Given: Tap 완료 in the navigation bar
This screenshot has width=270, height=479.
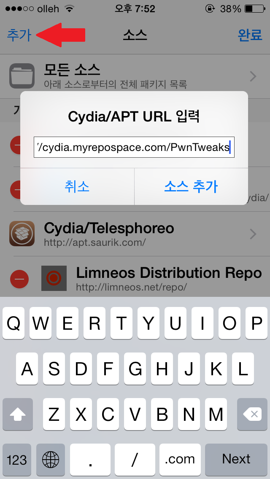Looking at the screenshot, I should [x=250, y=35].
